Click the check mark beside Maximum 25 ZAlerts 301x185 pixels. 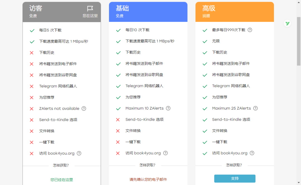tap(205, 108)
